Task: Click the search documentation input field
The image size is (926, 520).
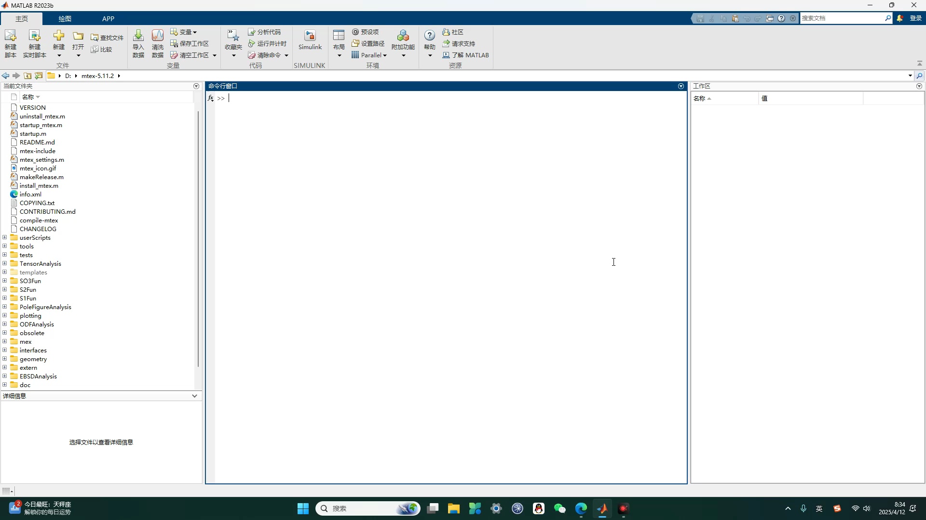Action: [842, 18]
